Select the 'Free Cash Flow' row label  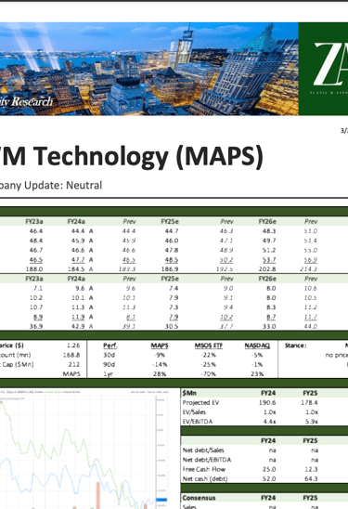204,469
